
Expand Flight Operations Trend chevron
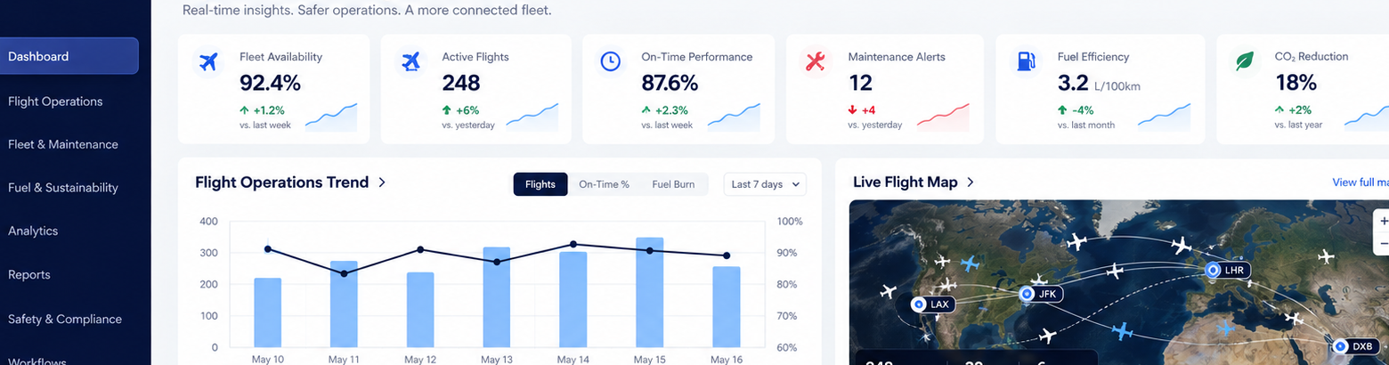click(382, 182)
